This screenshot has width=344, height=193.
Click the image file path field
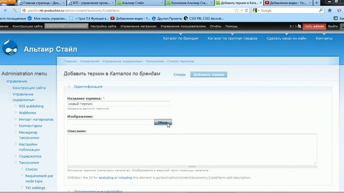[x=110, y=122]
